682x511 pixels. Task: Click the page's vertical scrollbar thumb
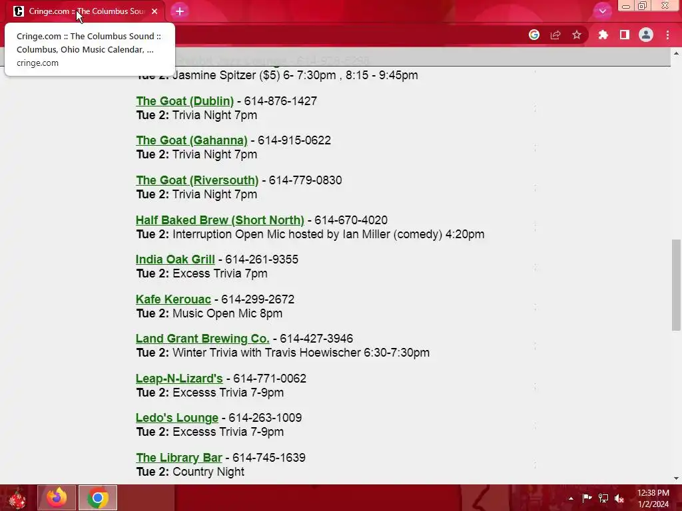point(676,285)
